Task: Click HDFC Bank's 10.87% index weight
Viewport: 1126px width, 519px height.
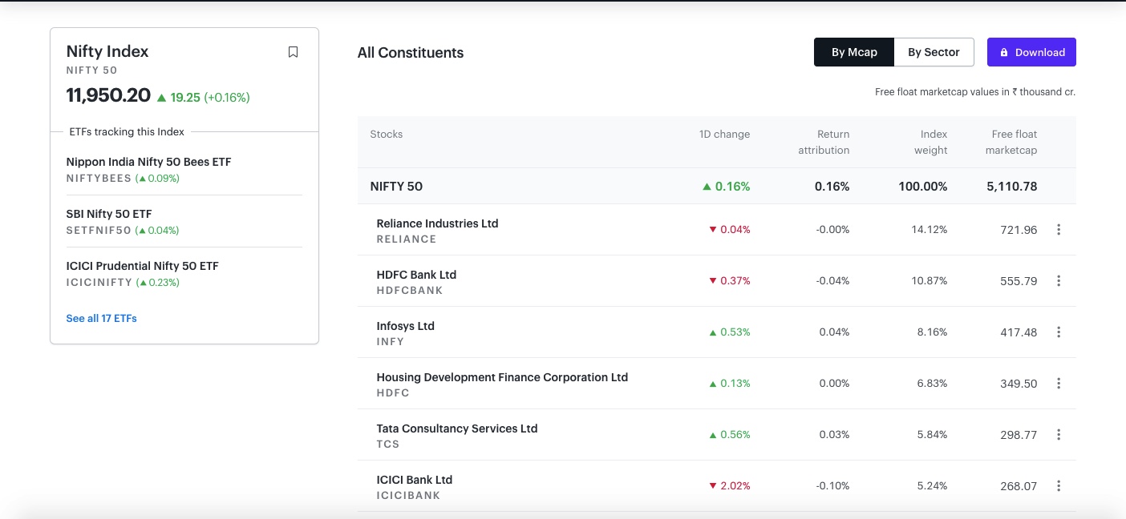Action: [x=929, y=281]
